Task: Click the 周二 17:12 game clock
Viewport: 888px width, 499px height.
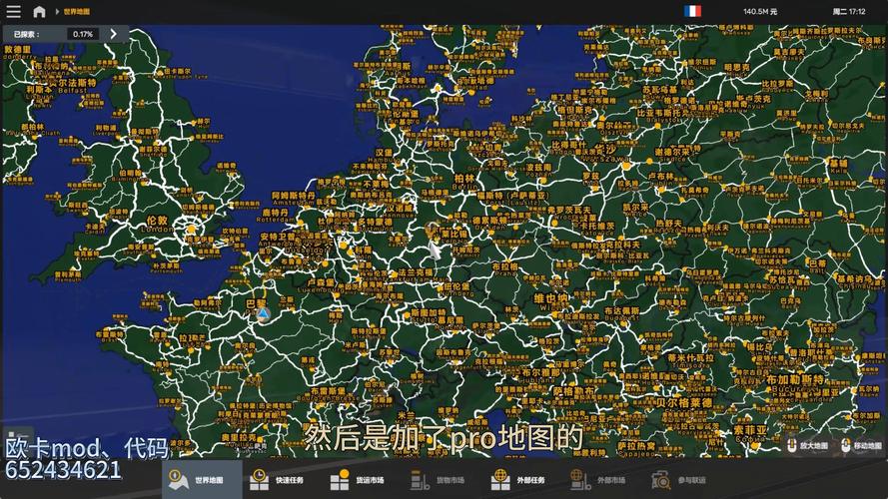Action: coord(848,11)
